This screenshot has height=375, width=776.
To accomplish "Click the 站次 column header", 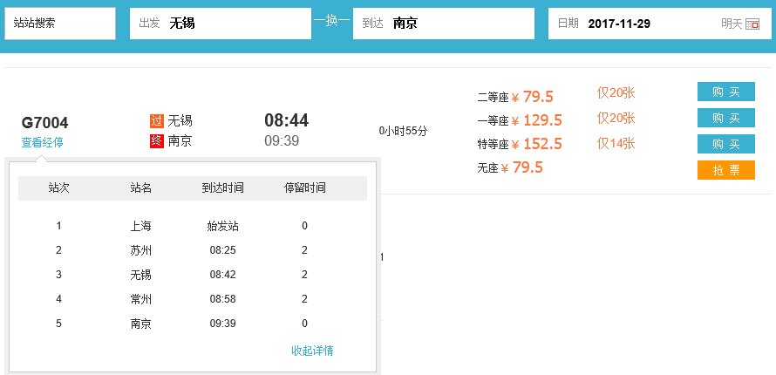I will point(59,188).
